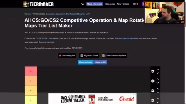Move the A tier row up
This screenshot has height=104, width=186.
click(158, 79)
